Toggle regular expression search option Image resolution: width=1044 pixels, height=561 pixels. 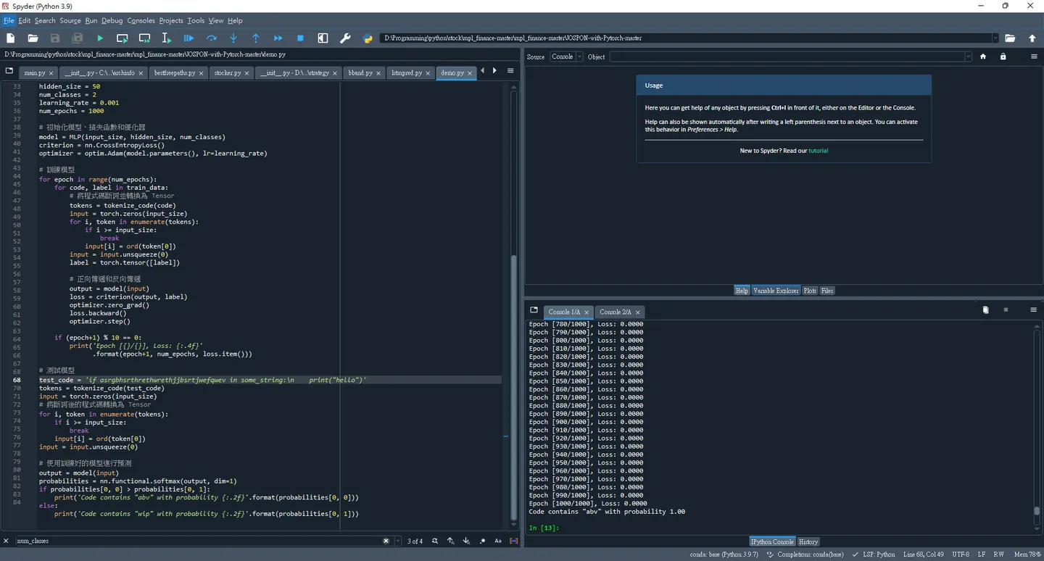coord(482,541)
